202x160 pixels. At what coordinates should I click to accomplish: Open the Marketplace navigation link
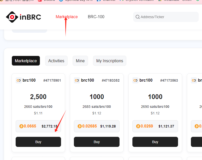[x=67, y=17]
